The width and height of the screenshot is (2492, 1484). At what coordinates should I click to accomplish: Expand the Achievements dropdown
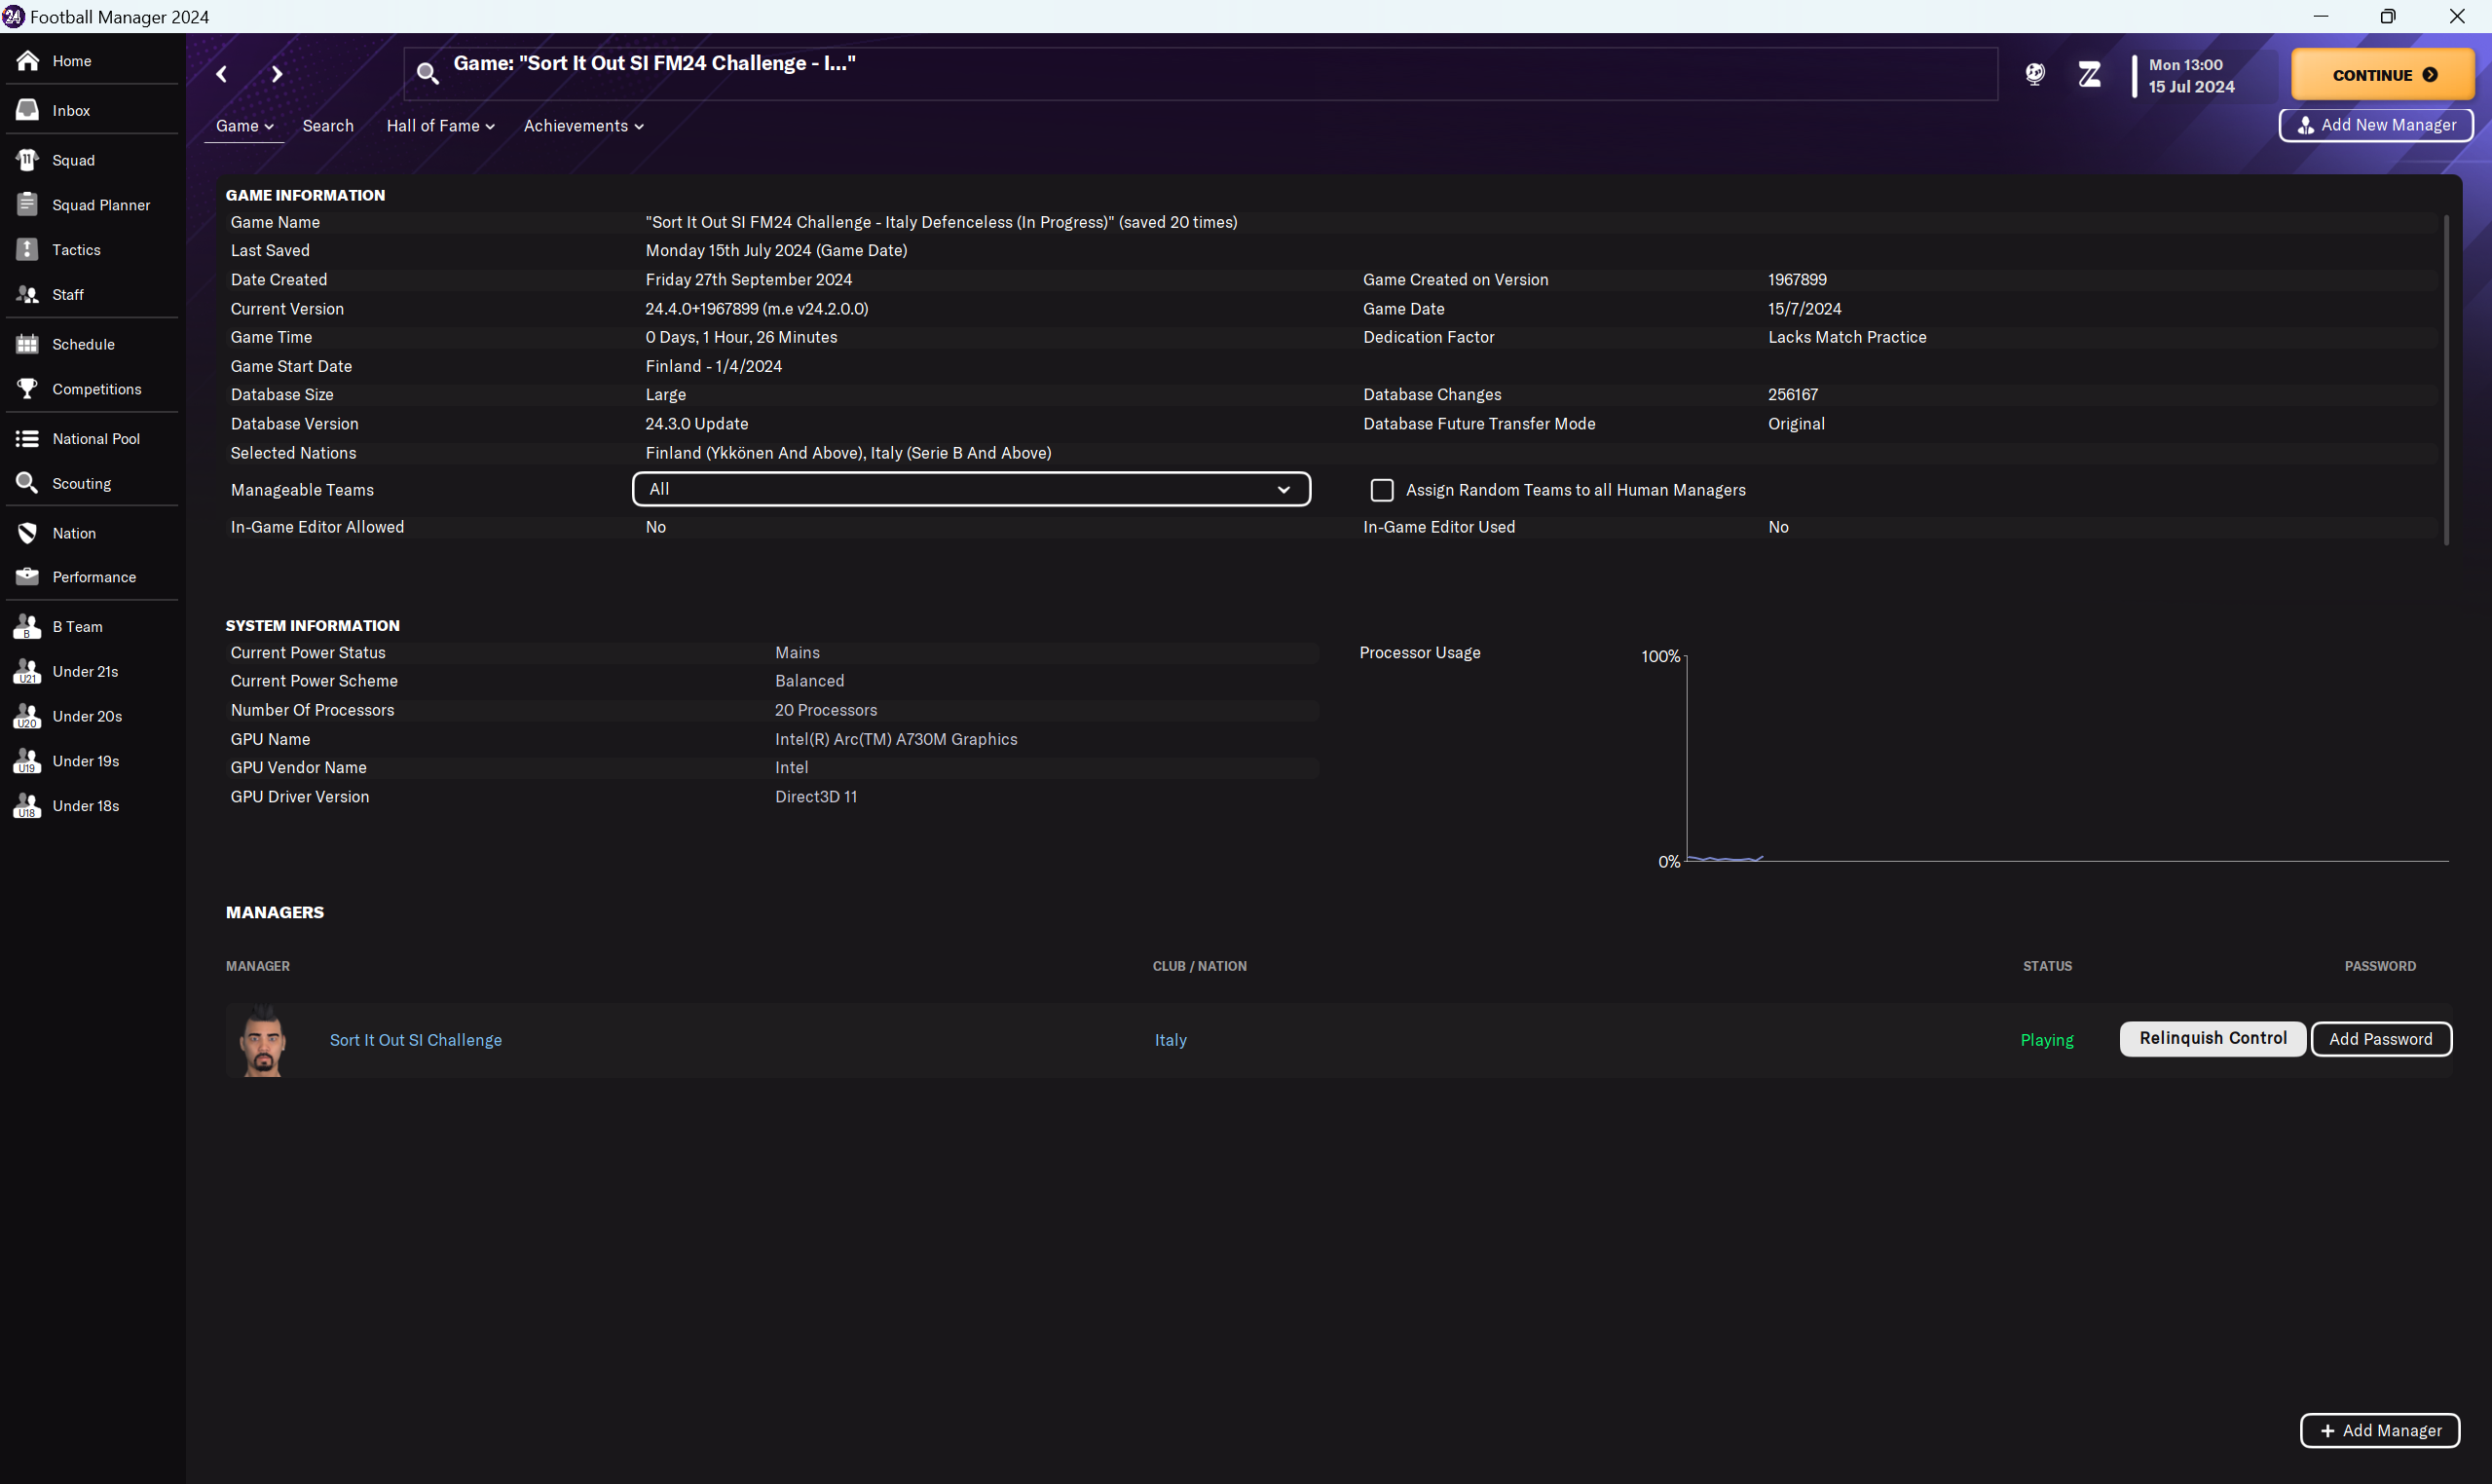(583, 126)
